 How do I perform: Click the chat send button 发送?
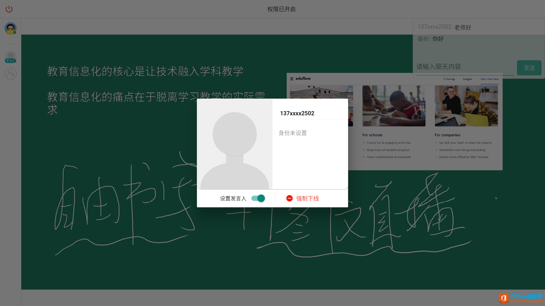[529, 68]
